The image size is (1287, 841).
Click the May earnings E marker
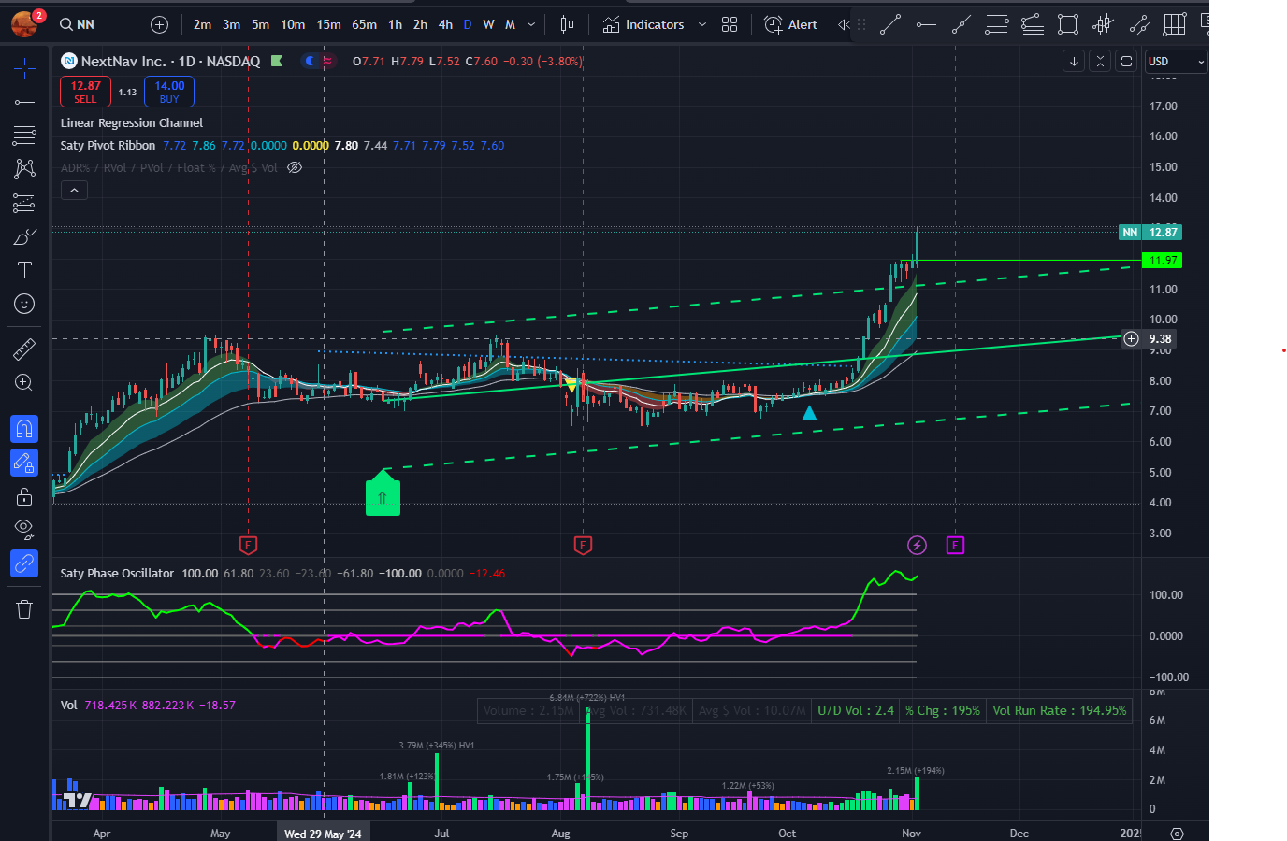[248, 545]
